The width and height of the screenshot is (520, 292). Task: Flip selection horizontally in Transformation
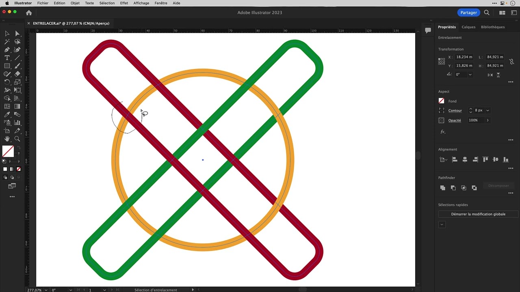490,75
